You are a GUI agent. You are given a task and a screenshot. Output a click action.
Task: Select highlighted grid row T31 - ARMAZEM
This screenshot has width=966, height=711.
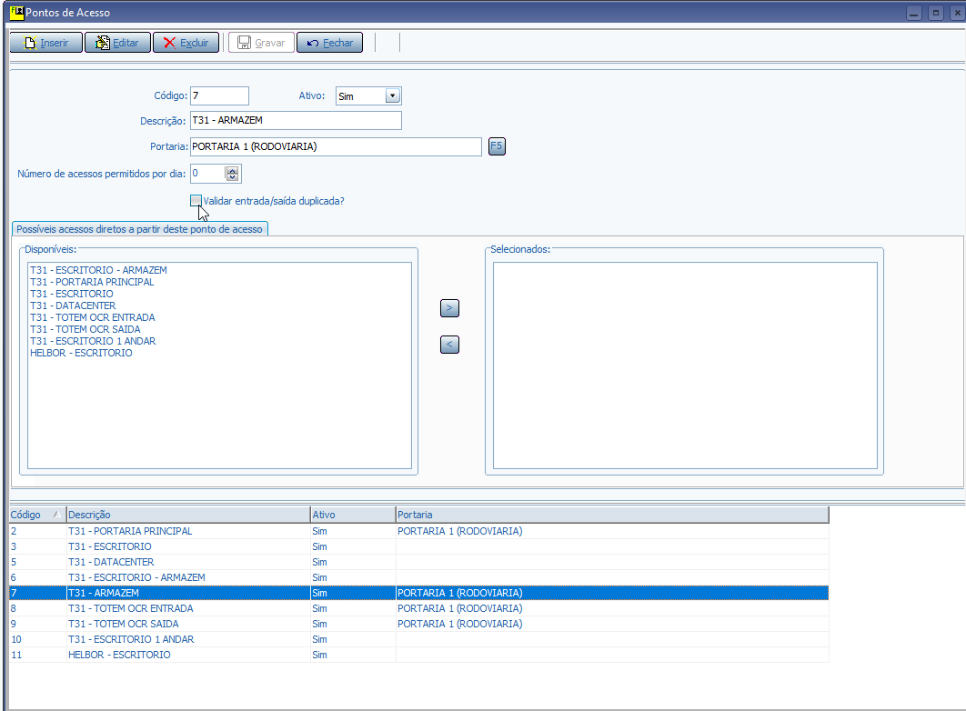point(419,593)
